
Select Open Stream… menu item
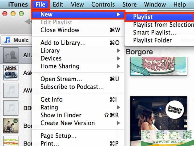(x=78, y=79)
